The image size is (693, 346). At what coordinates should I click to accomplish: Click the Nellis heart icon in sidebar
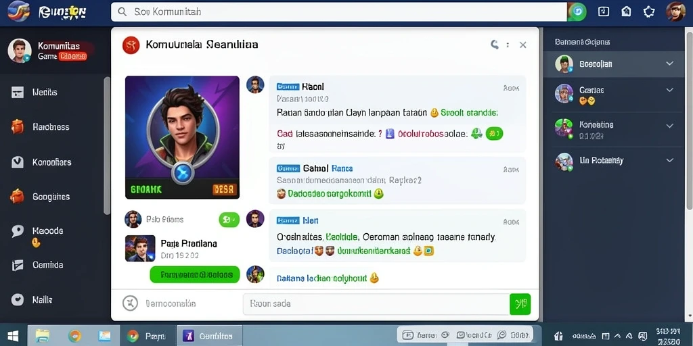click(17, 299)
